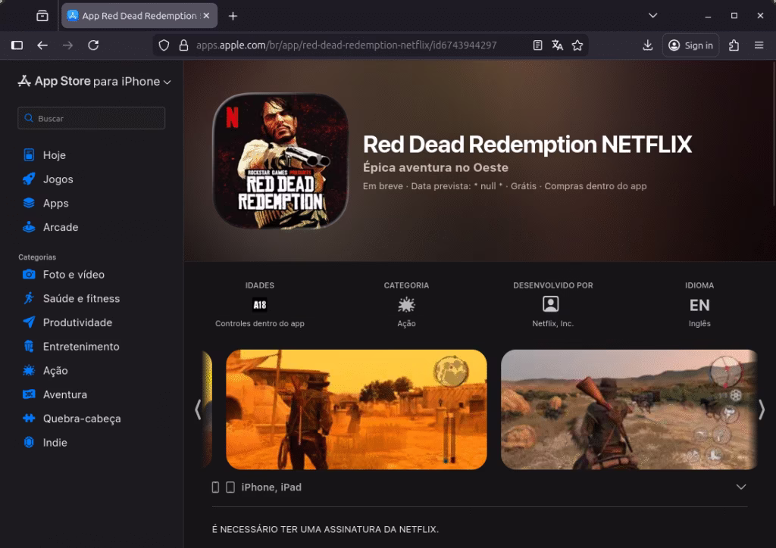Open a new browser tab

[232, 15]
